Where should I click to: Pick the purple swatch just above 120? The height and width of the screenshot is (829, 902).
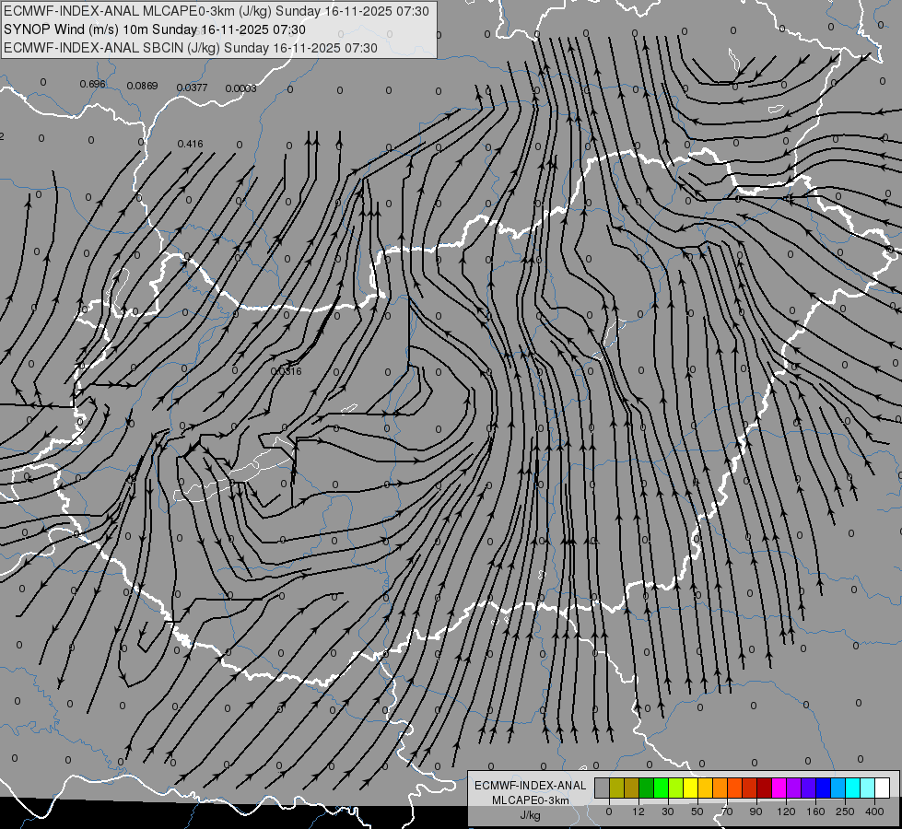click(794, 788)
